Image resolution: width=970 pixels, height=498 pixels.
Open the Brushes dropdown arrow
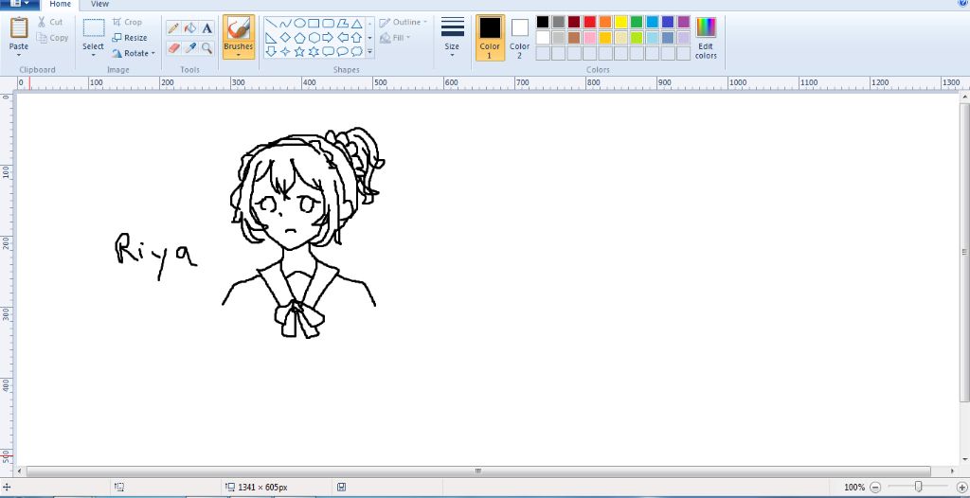(x=238, y=55)
